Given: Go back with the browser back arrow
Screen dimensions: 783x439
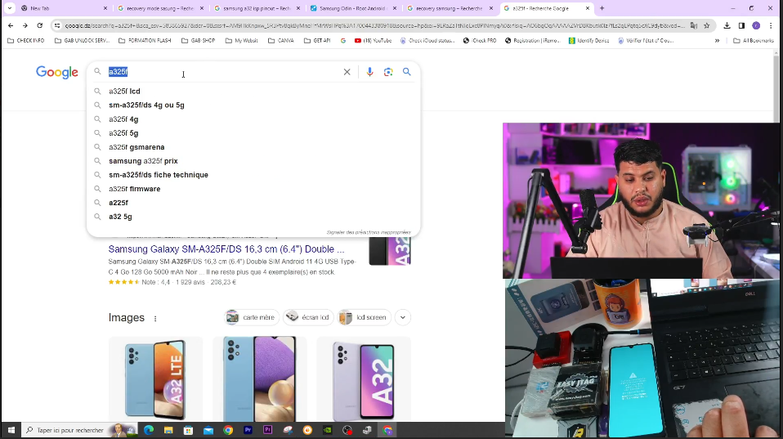Looking at the screenshot, I should pos(11,25).
